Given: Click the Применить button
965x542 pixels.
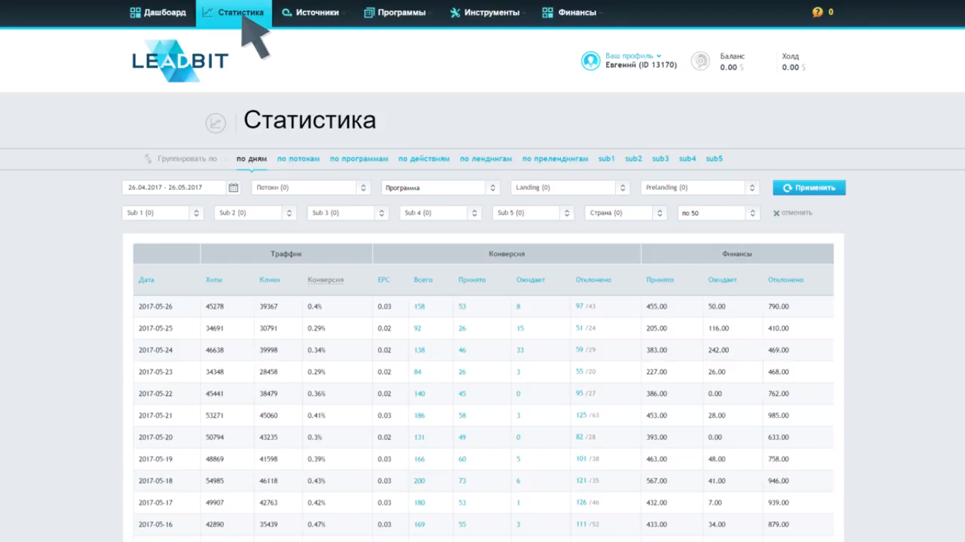Looking at the screenshot, I should point(808,187).
